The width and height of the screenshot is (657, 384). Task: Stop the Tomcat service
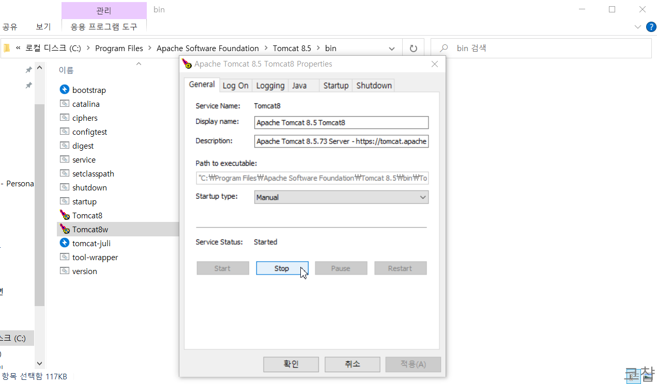[282, 268]
